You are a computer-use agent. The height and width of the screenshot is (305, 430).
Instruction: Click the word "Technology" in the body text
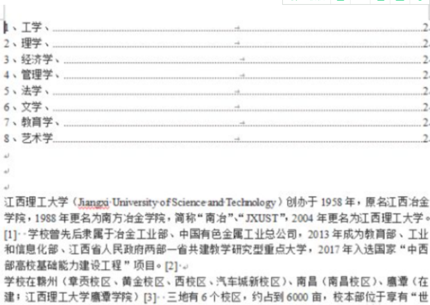(250, 202)
